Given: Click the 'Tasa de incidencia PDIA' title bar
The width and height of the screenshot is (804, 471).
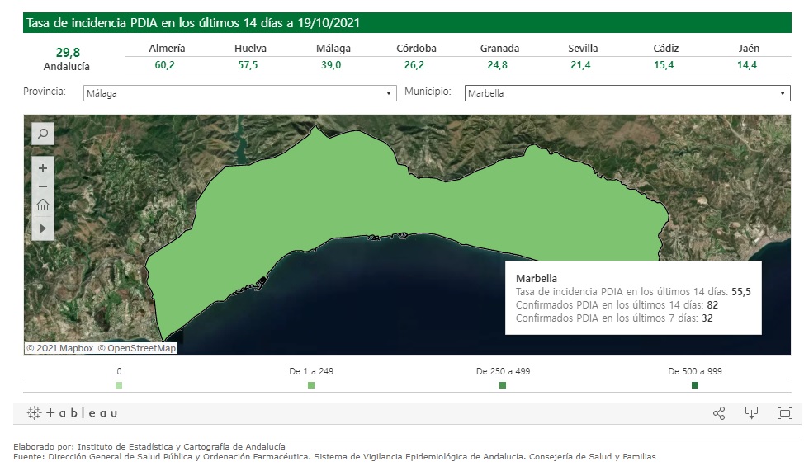Looking at the screenshot, I should click(x=407, y=22).
